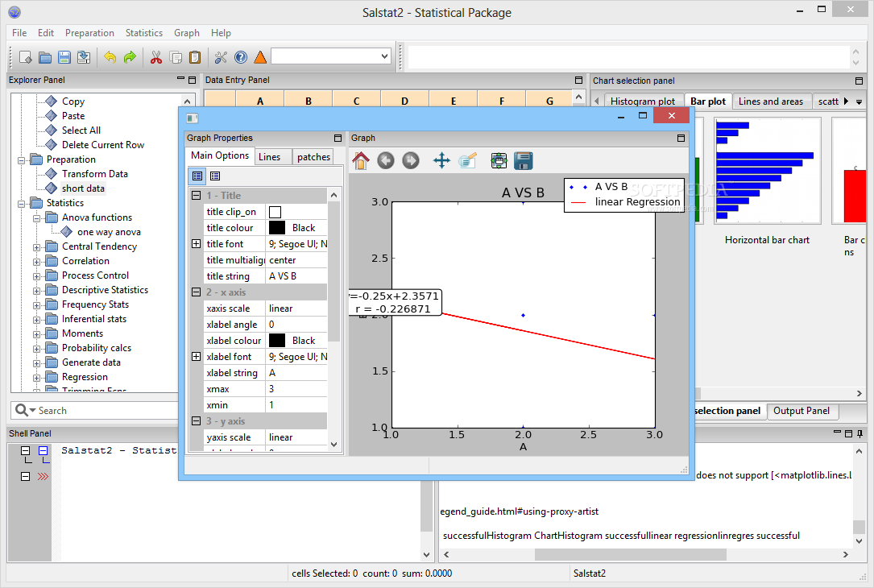Image resolution: width=874 pixels, height=588 pixels.
Task: Maximize the Graph pane
Action: coord(681,139)
